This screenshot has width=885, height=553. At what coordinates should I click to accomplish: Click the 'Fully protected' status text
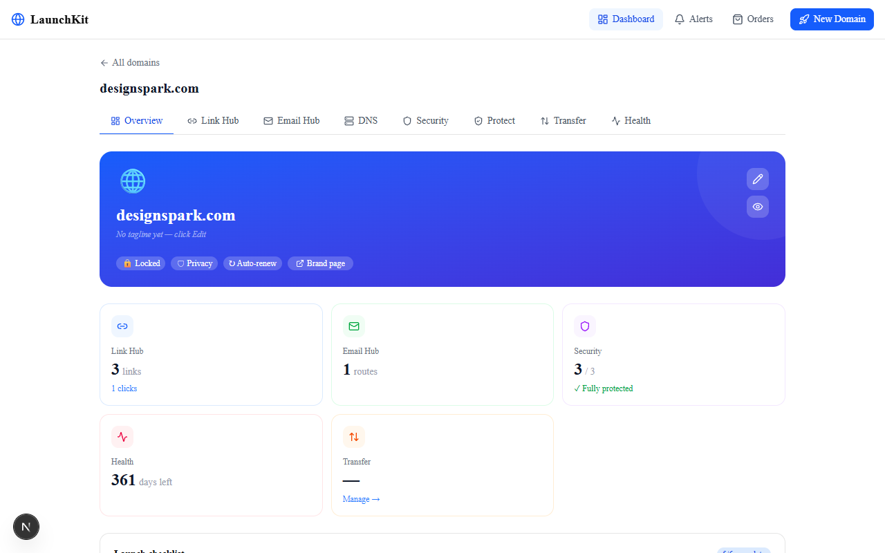604,388
